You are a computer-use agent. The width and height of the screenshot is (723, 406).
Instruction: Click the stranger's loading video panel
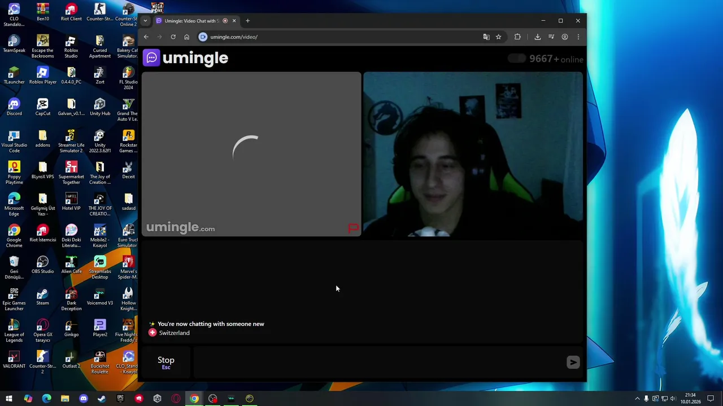point(251,154)
